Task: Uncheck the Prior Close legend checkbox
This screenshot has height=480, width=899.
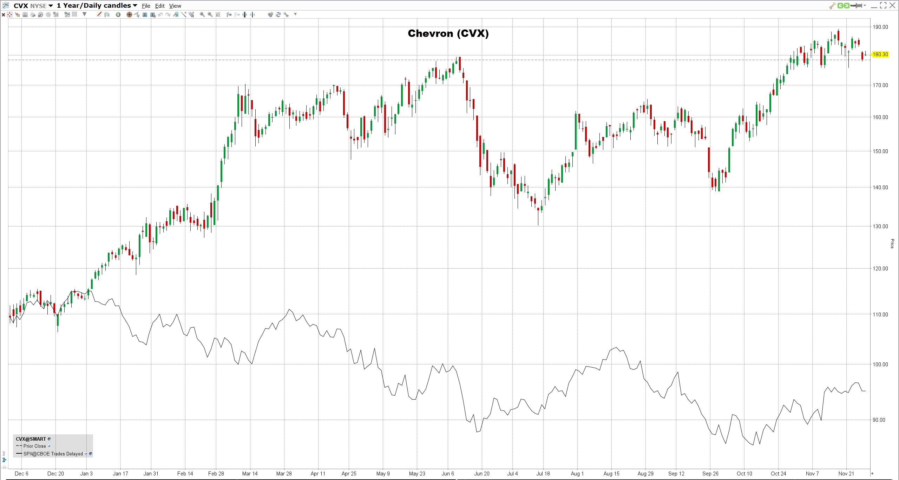Action: pos(49,446)
